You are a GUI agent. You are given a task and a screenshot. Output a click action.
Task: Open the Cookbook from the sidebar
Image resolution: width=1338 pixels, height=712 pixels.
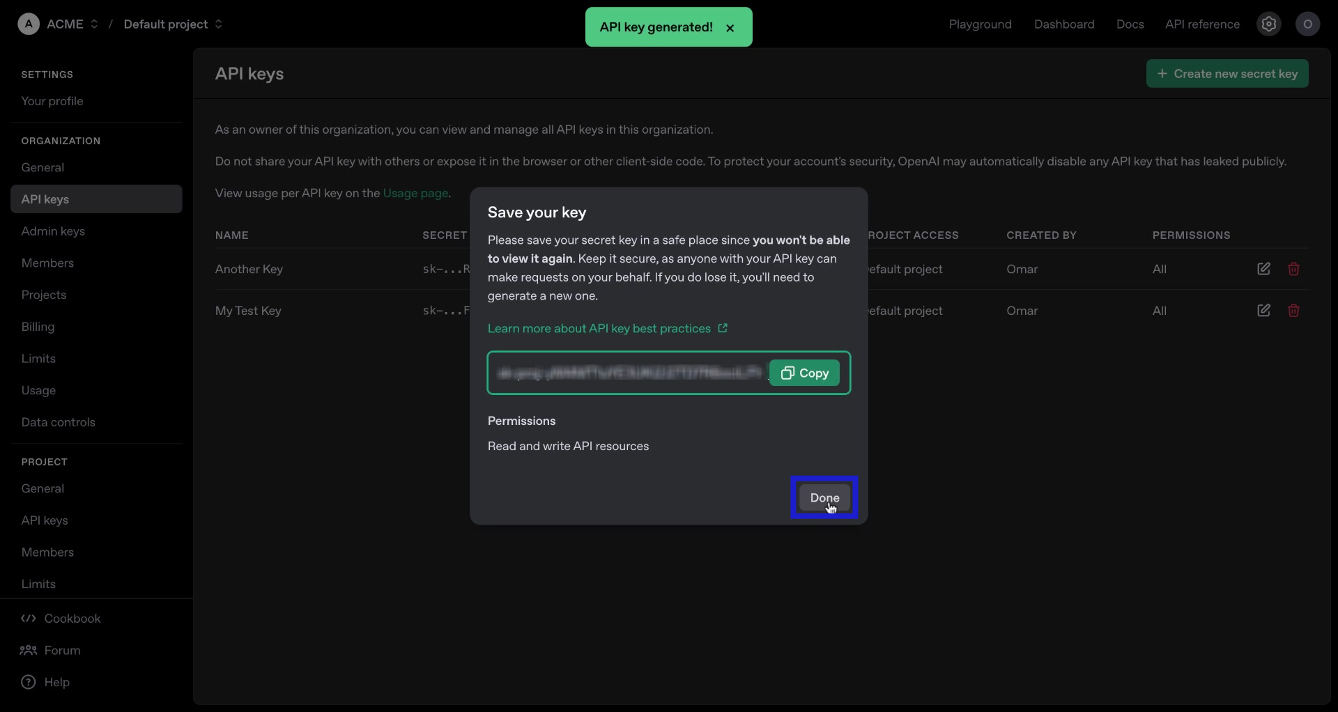72,619
